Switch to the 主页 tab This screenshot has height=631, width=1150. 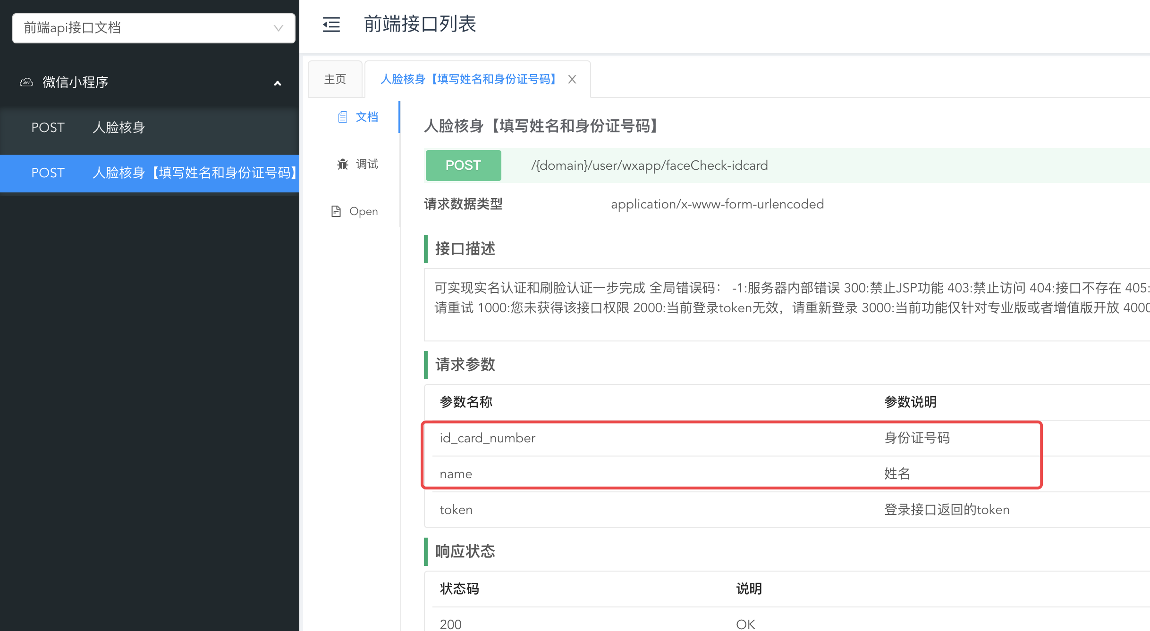335,79
